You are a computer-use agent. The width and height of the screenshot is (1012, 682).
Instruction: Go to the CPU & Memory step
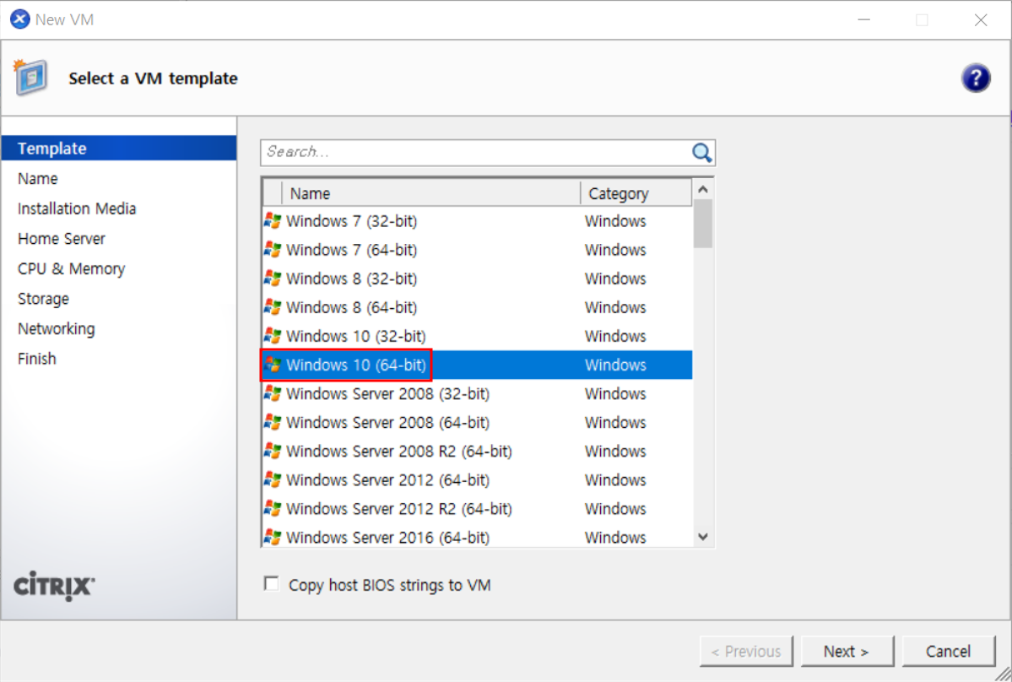(71, 269)
